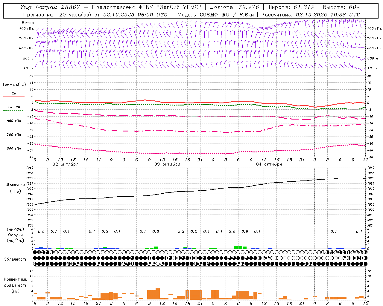
Task: Click the date label 03 октября
Action: [x=167, y=164]
